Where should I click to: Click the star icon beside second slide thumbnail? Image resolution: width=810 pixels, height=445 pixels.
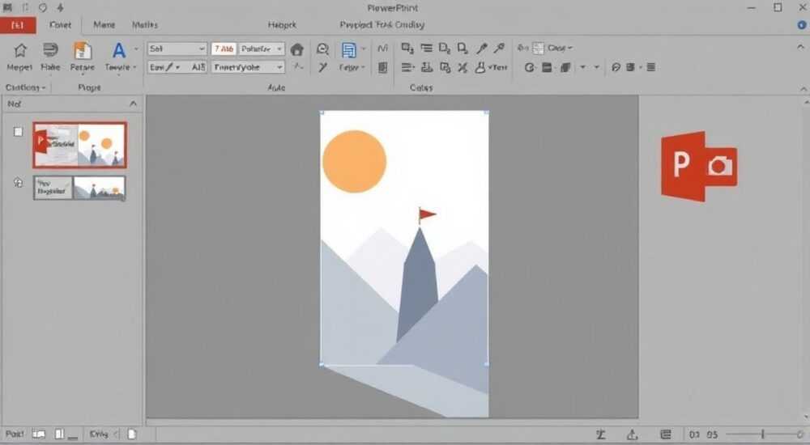point(18,183)
